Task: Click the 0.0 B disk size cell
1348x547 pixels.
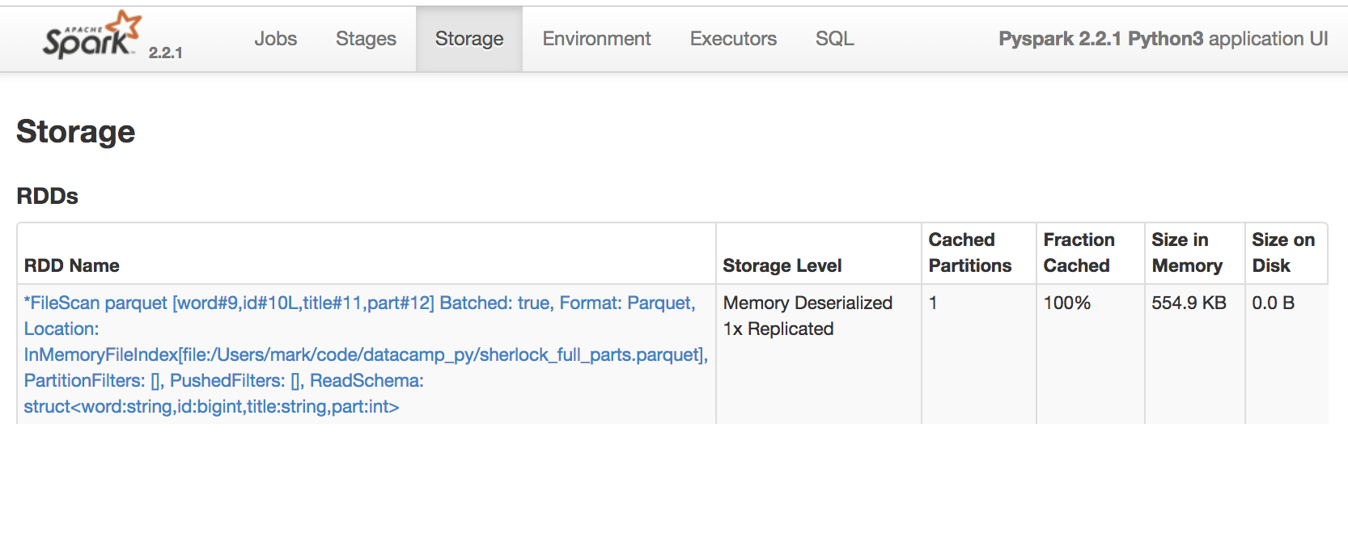Action: (1273, 303)
